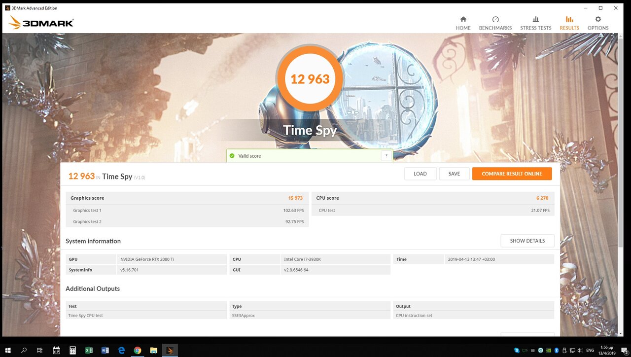Viewport: 631px width, 357px height.
Task: Open Excel from the taskbar
Action: click(x=89, y=350)
